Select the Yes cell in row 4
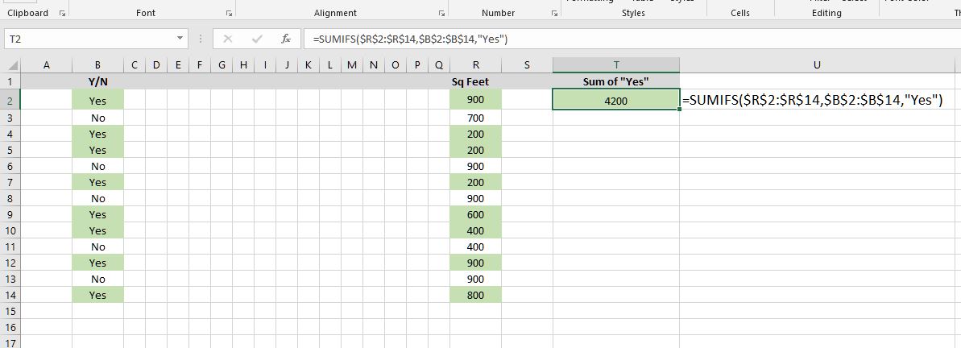 tap(97, 135)
